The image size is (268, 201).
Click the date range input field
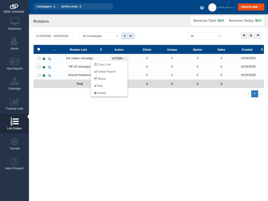click(53, 36)
